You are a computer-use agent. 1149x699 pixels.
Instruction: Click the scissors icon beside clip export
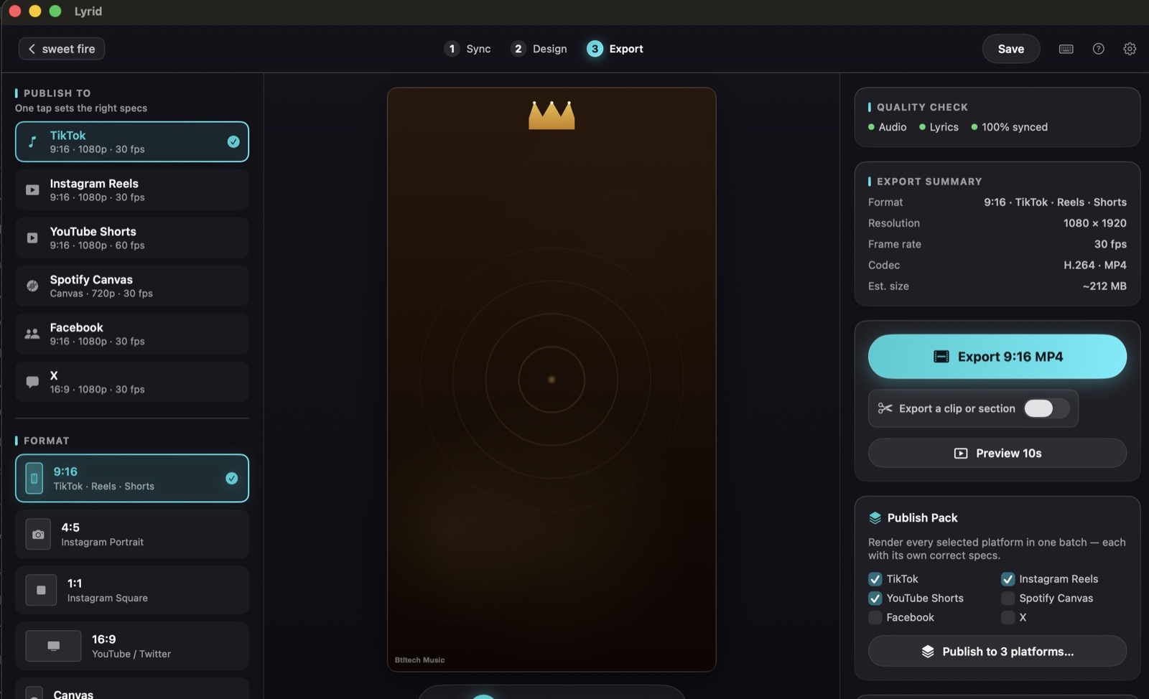885,408
